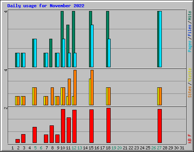
Task: Click the red KB bar for day 5
Action: click(34, 135)
